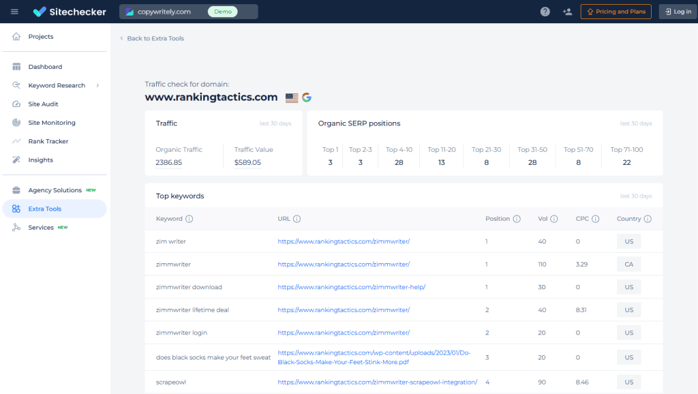The height and width of the screenshot is (394, 698).
Task: Open Agency Solutions menu item
Action: 55,190
